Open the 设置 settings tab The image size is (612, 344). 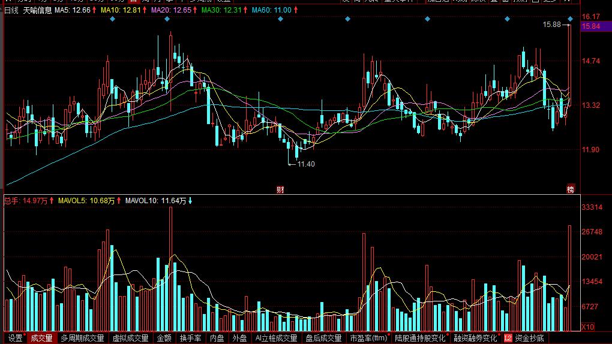pyautogui.click(x=15, y=338)
